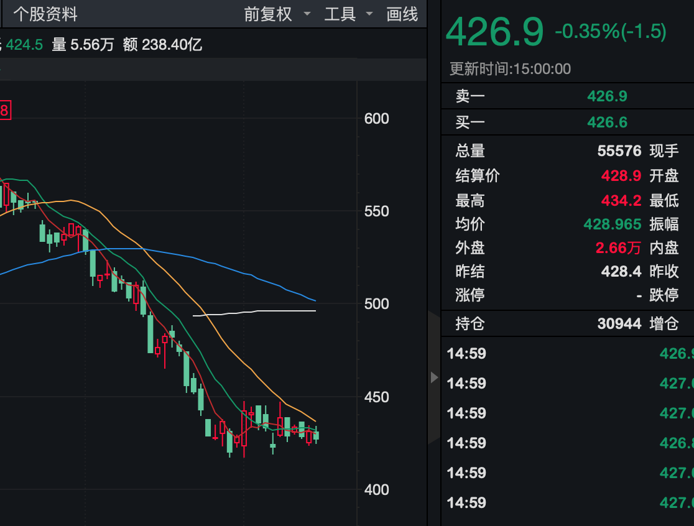The width and height of the screenshot is (694, 526).
Task: Click the 跌停 limit-down label
Action: coord(664,295)
